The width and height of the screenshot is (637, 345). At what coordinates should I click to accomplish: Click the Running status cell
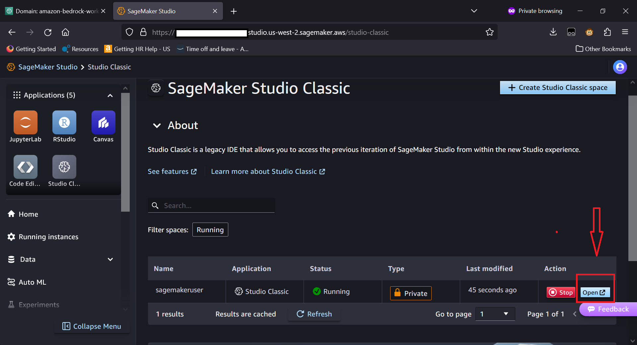click(331, 292)
